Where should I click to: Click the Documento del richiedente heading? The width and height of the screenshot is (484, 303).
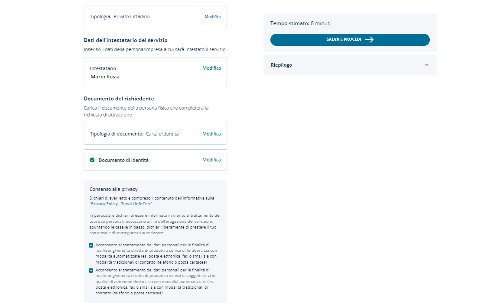pos(119,99)
